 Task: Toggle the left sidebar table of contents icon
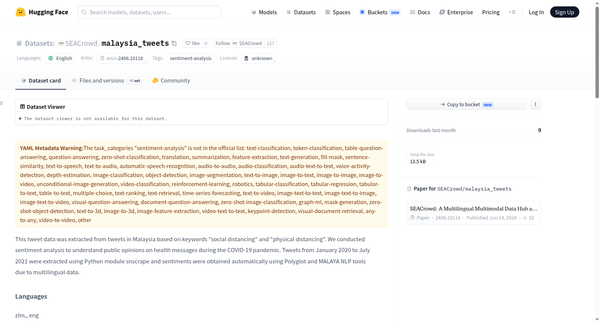point(1,103)
